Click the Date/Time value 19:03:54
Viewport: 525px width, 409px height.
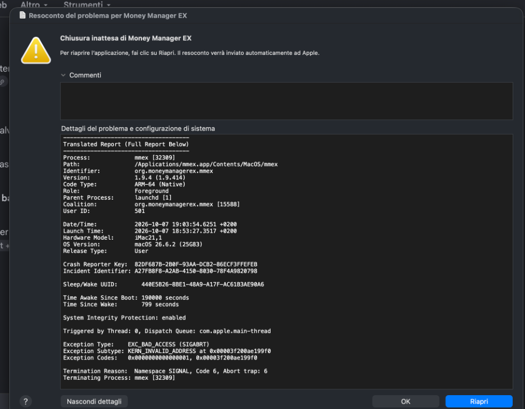[x=186, y=225]
